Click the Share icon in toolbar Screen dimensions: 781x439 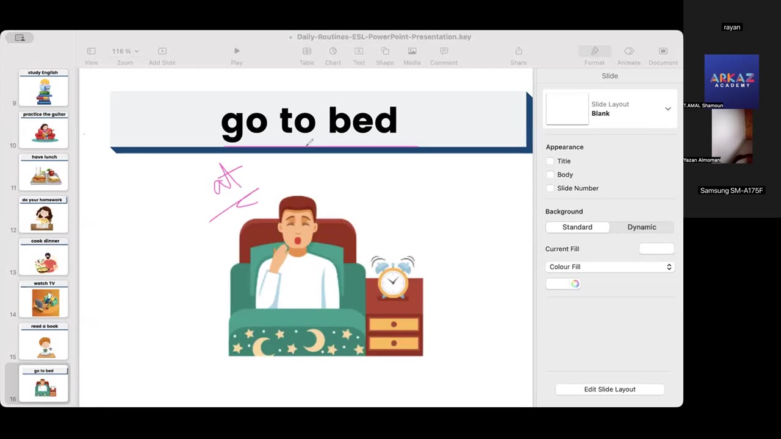click(519, 51)
